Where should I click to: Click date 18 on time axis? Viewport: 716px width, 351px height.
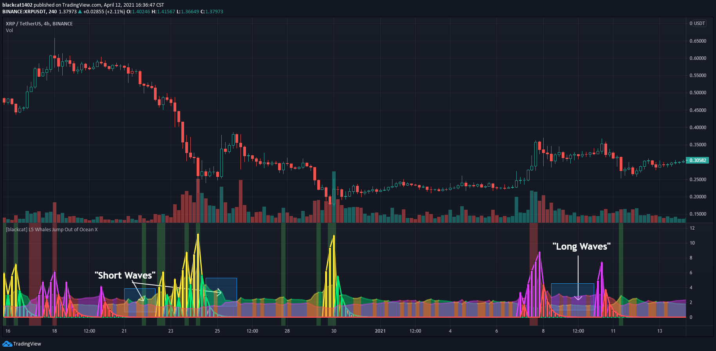coord(54,331)
